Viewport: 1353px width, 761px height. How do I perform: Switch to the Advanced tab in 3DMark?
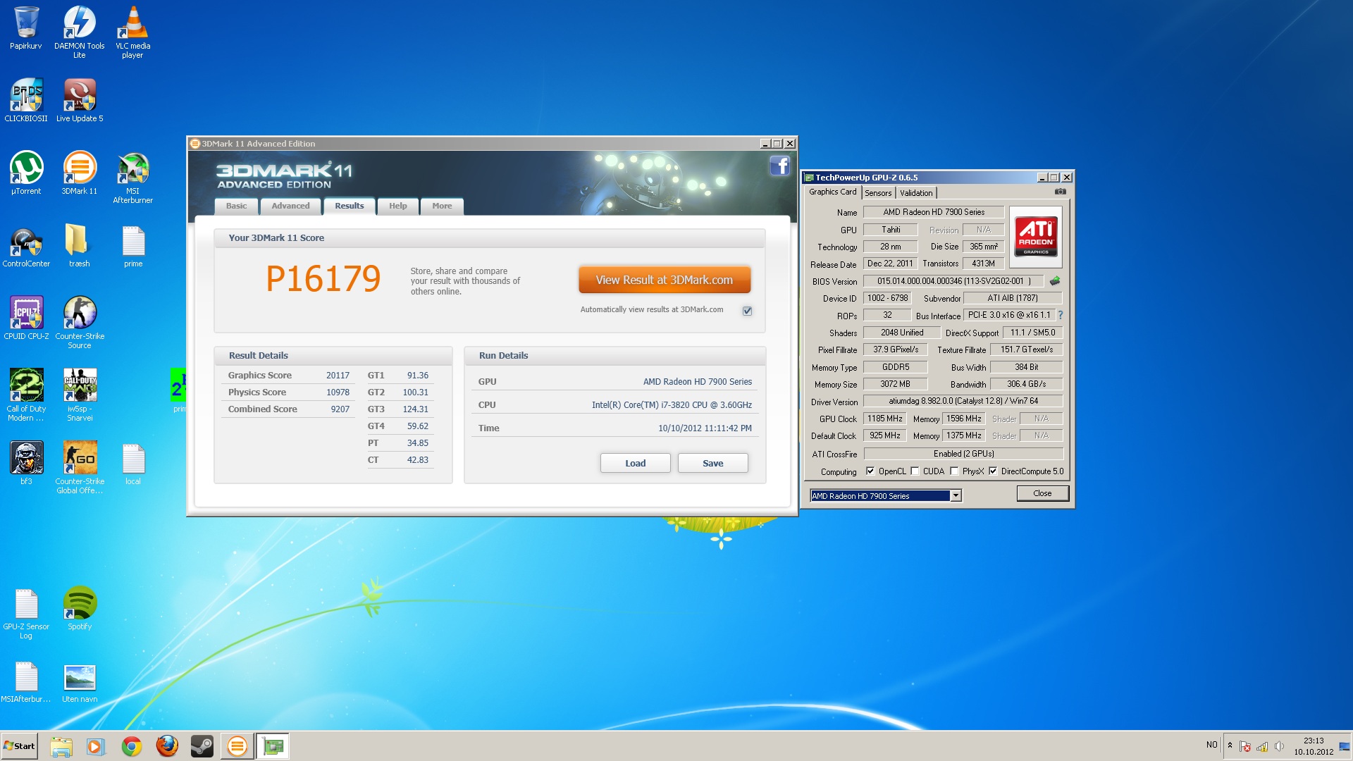290,206
